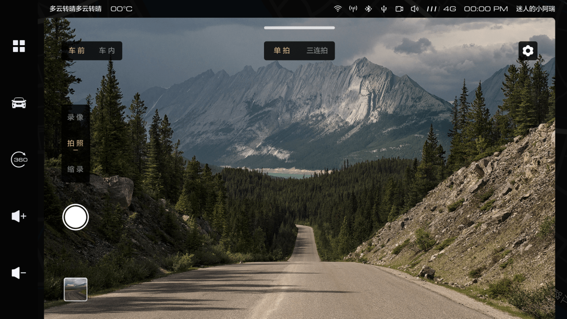Open camera settings gear icon
Image resolution: width=567 pixels, height=319 pixels.
point(528,51)
